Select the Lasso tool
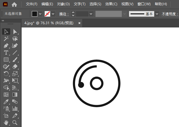Screen dimensions: 179x127 pyautogui.click(x=15, y=39)
